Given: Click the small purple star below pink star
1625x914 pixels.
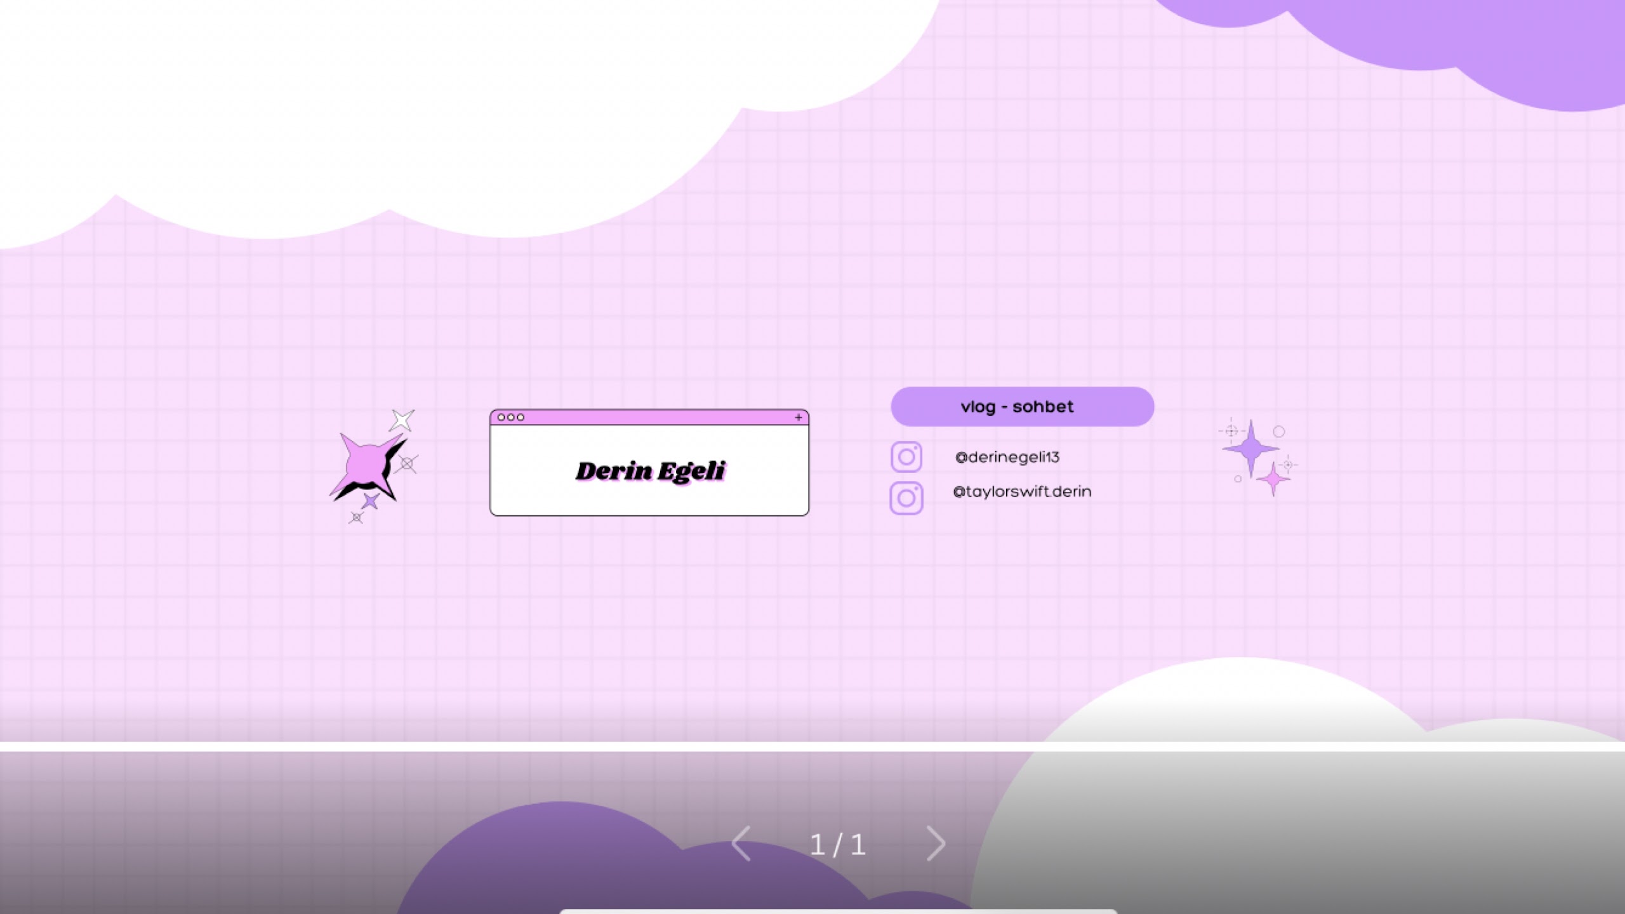Looking at the screenshot, I should point(371,501).
